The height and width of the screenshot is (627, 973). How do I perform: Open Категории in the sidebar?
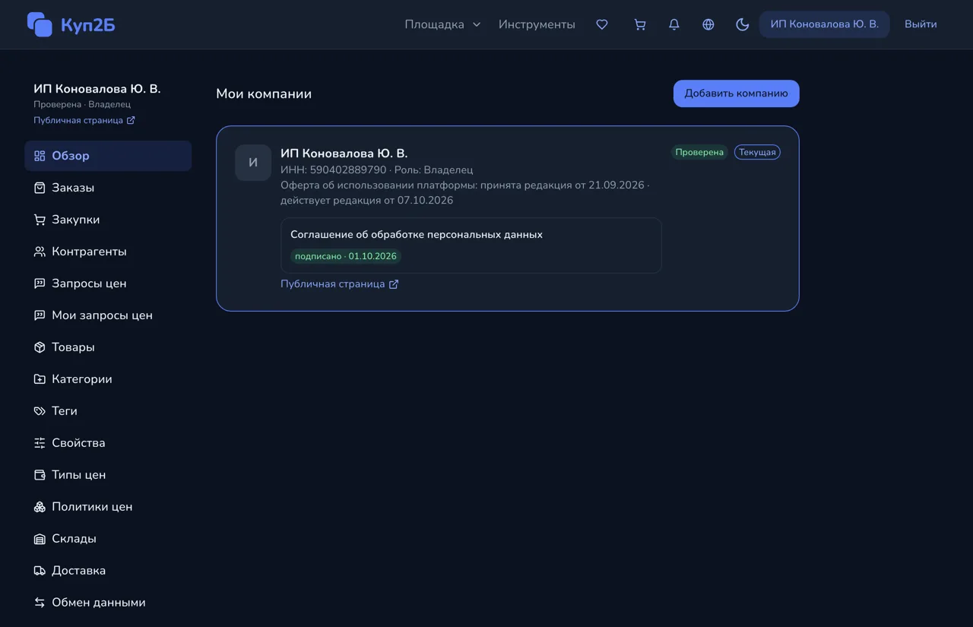pyautogui.click(x=108, y=379)
